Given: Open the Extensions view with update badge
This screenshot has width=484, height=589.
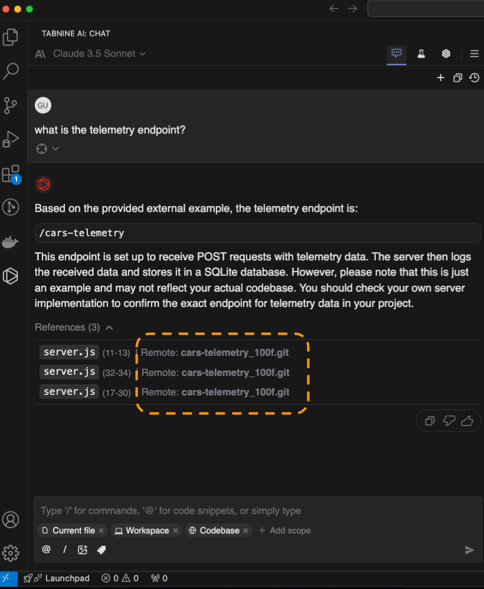Looking at the screenshot, I should pos(11,174).
